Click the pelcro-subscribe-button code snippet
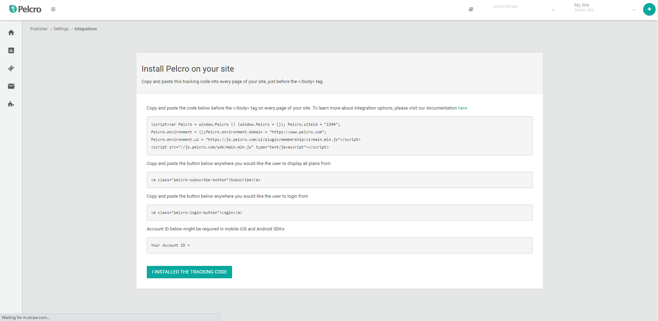 tap(340, 180)
